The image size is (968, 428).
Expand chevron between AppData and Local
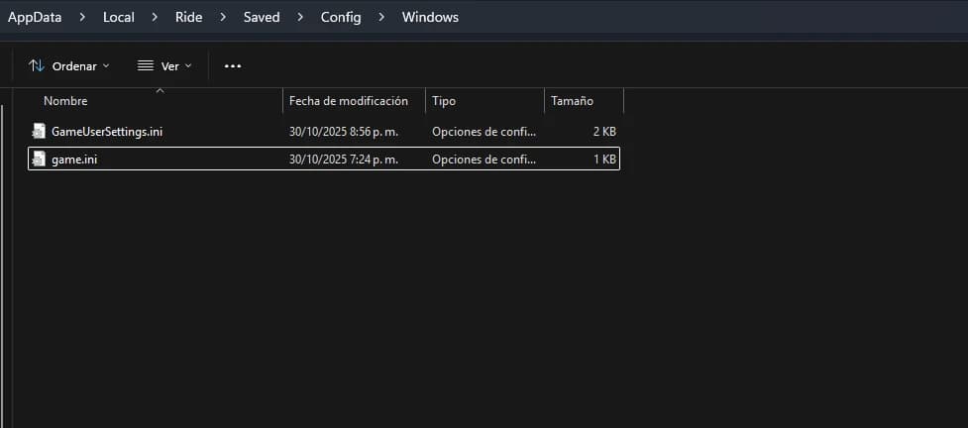(82, 17)
